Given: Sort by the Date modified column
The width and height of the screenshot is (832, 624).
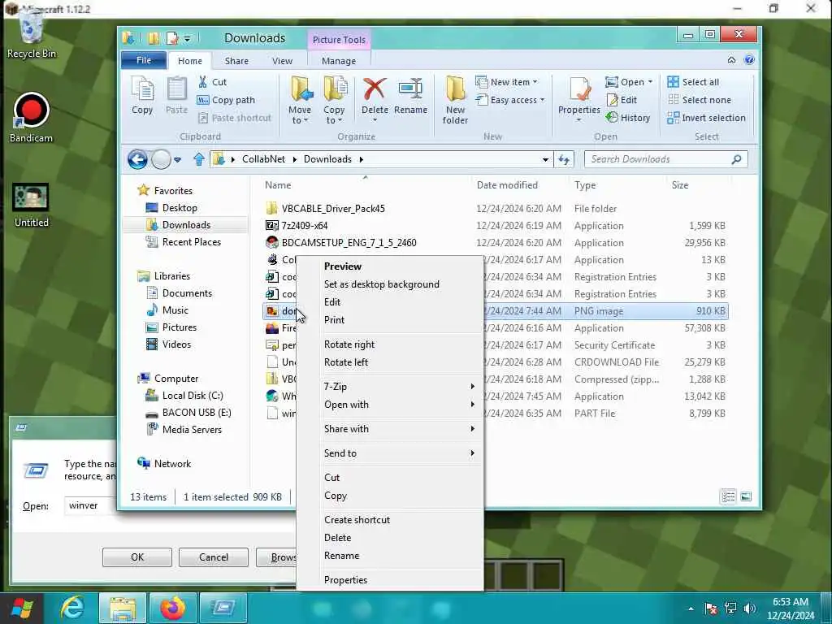Looking at the screenshot, I should pyautogui.click(x=507, y=185).
